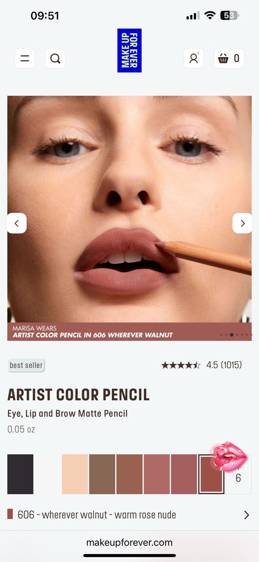259x562 pixels.
Task: Expand more shades tile after swatches
Action: (239, 474)
